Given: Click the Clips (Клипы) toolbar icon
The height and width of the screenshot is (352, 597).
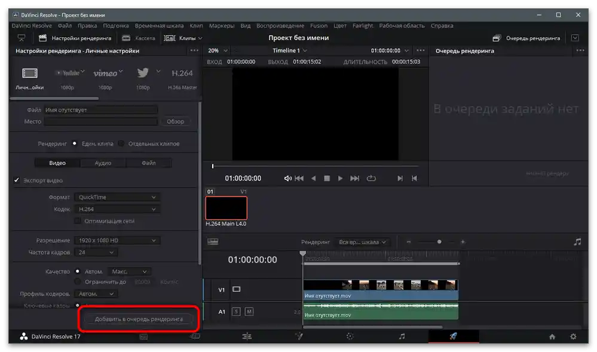Looking at the screenshot, I should (x=170, y=38).
